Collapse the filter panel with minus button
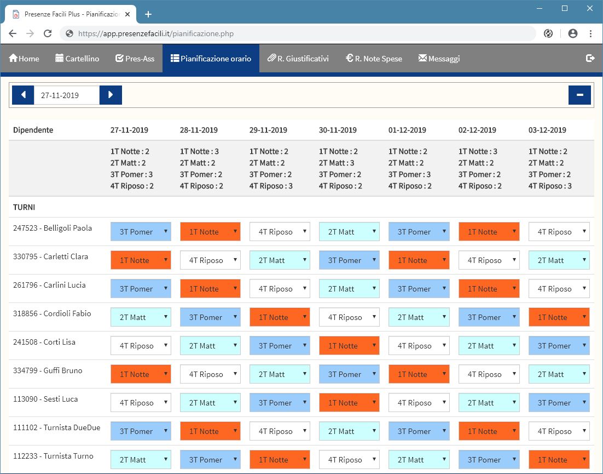603x474 pixels. click(x=579, y=95)
